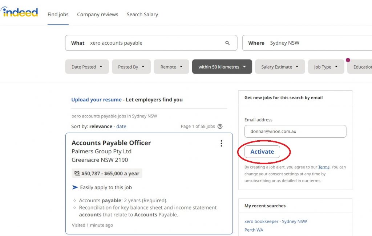
Task: Click the Indeed logo
Action: click(x=19, y=12)
